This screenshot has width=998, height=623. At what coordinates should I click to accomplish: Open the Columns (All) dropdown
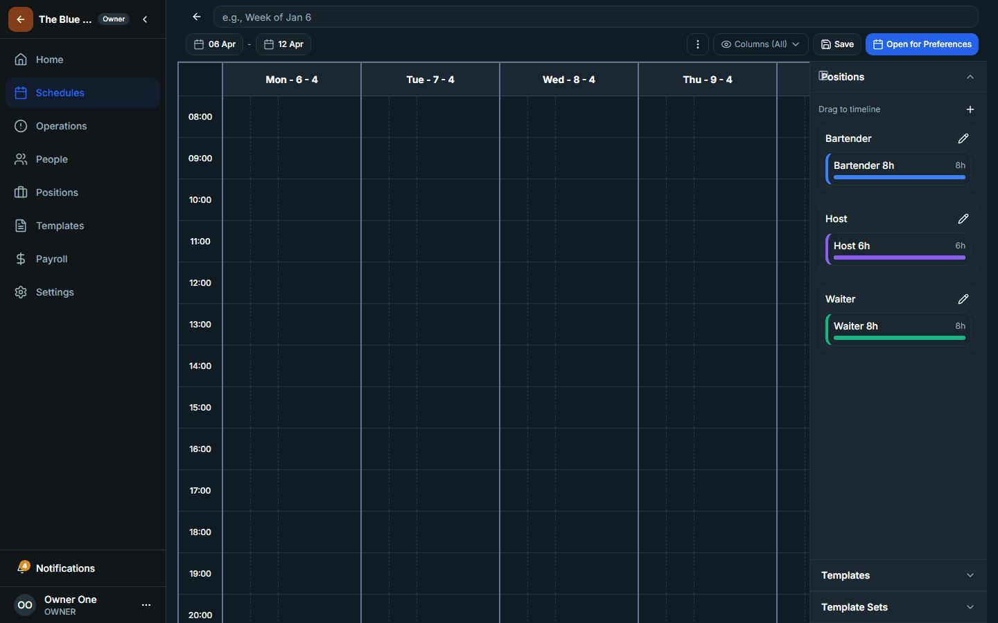[760, 44]
